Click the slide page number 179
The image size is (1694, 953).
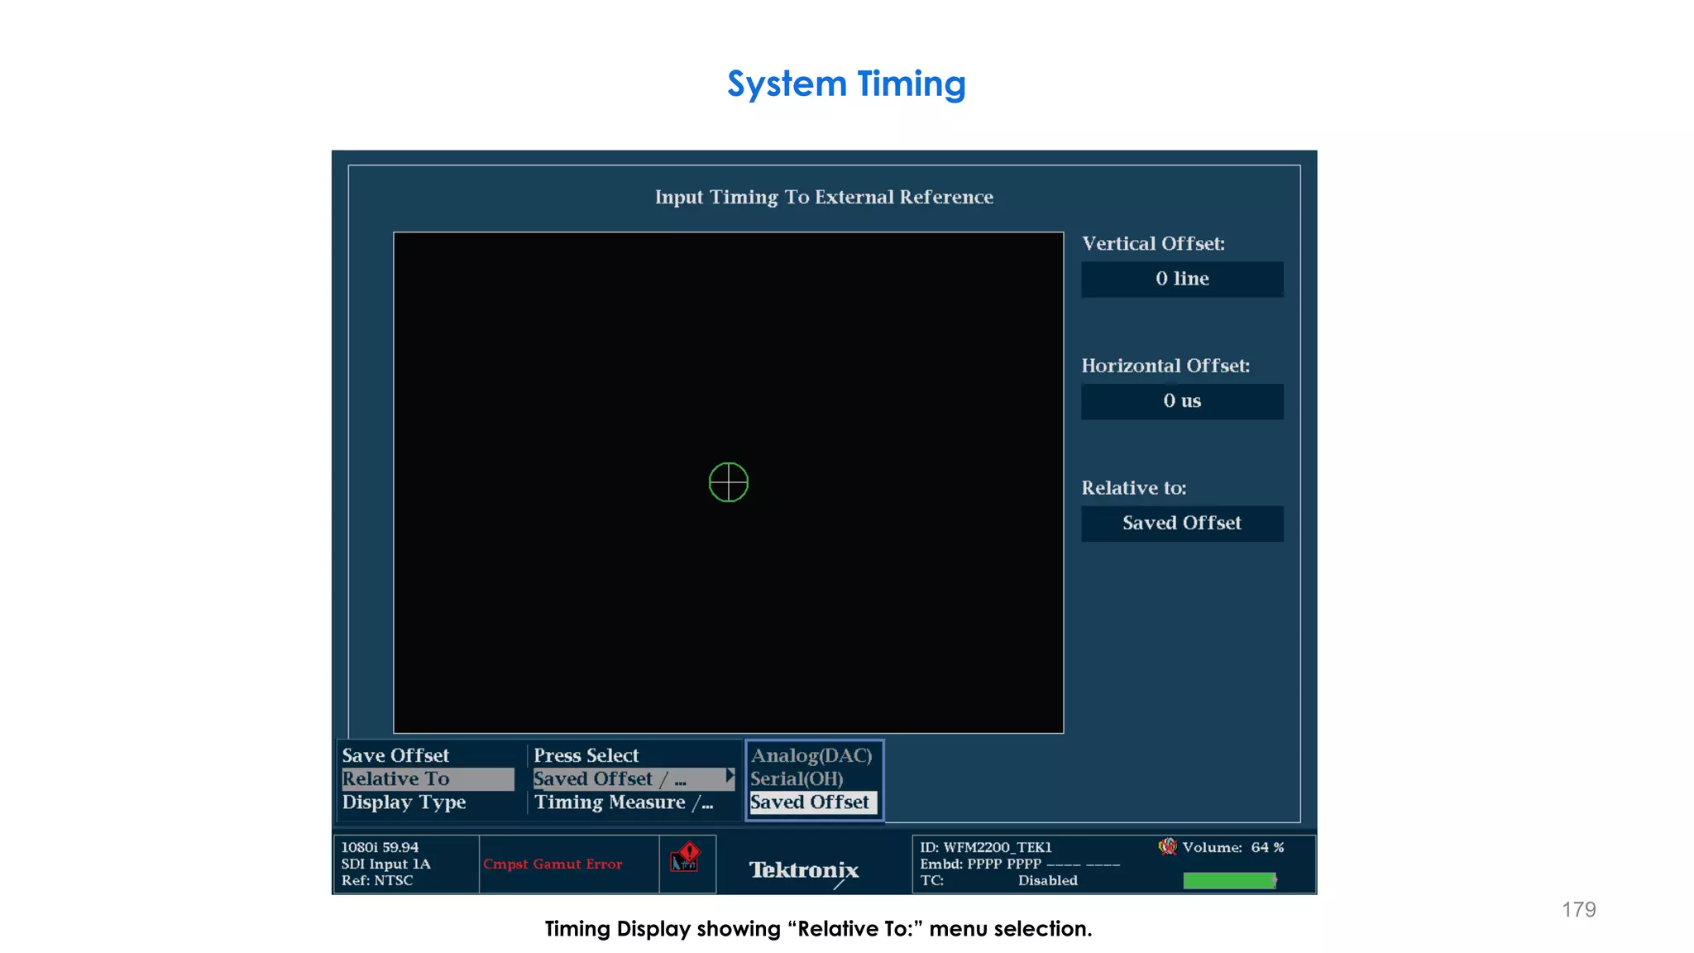(x=1578, y=909)
